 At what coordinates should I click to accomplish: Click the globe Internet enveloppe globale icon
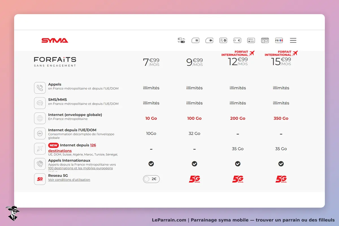(x=40, y=118)
